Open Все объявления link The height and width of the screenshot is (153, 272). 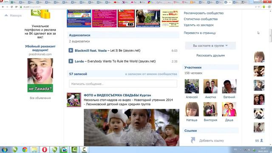coord(40,98)
